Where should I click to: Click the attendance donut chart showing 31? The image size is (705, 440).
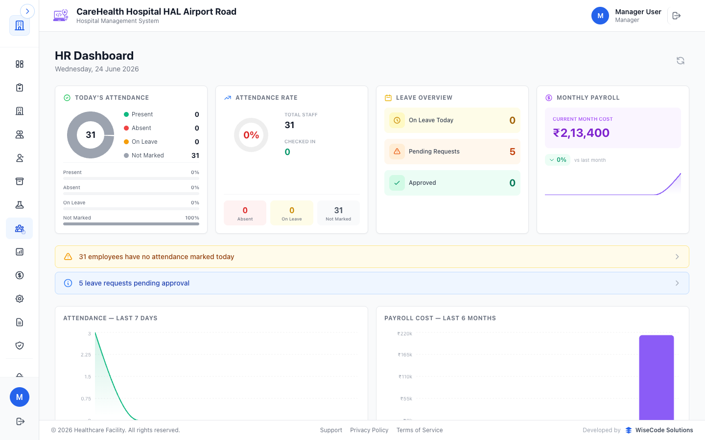coord(91,135)
